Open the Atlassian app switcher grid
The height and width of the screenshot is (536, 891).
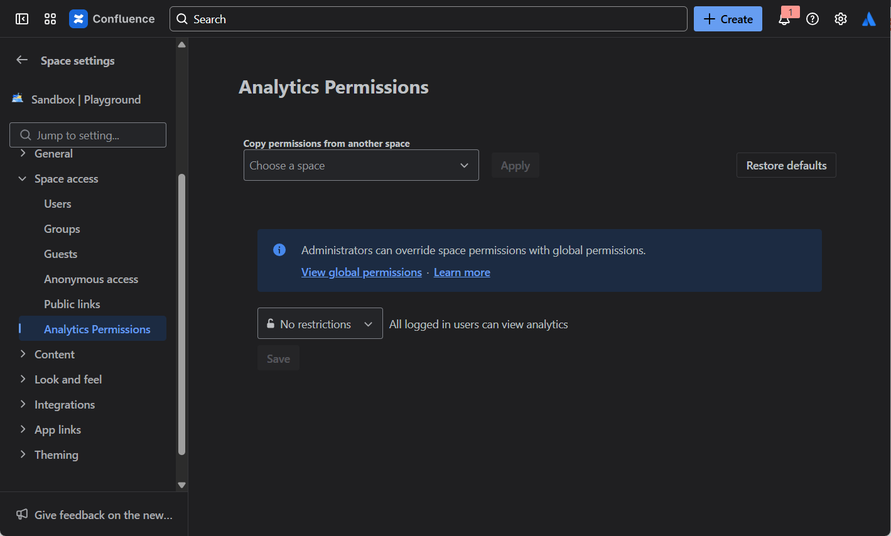tap(50, 19)
